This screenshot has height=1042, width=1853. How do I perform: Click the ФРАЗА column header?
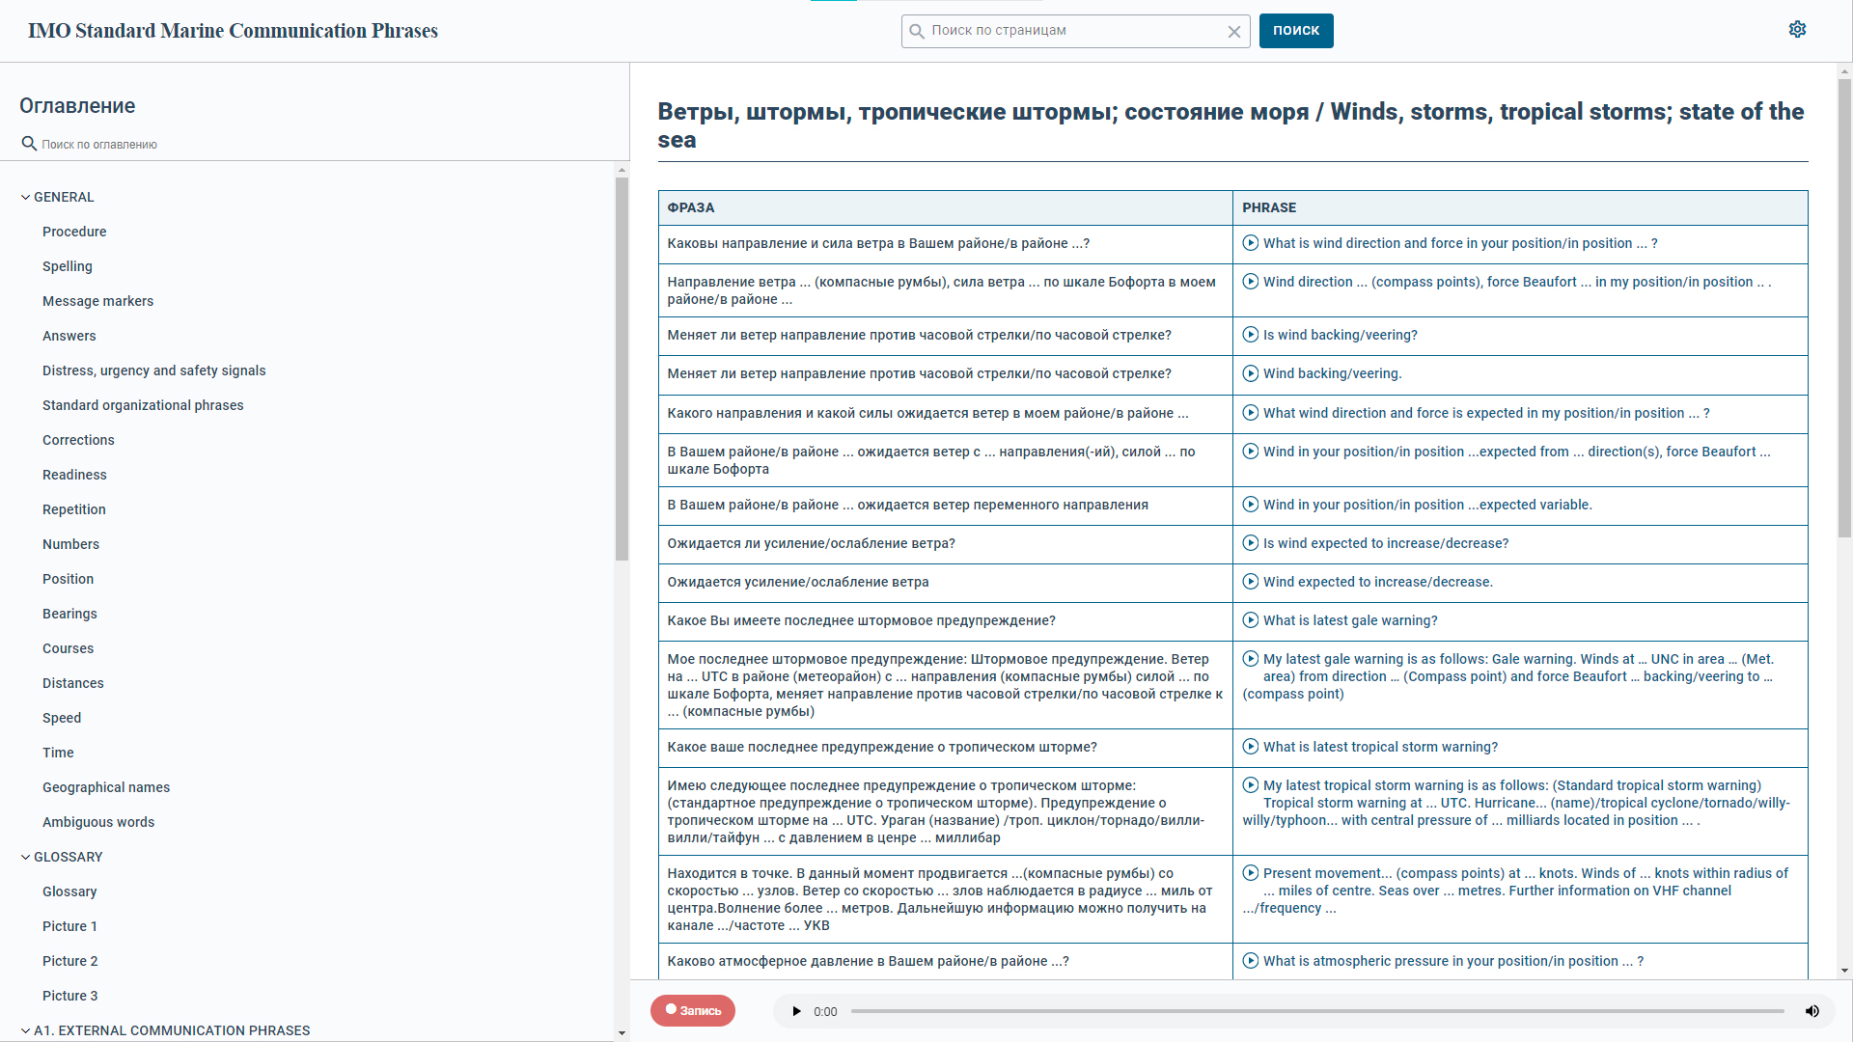pyautogui.click(x=945, y=207)
